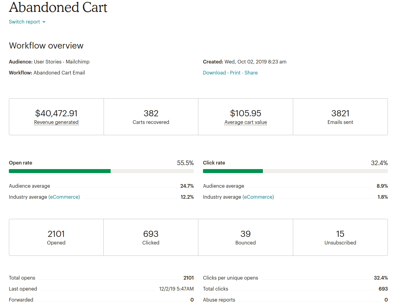Screen dimensions: 394x304
Task: Print the Abandoned Cart report
Action: click(235, 73)
